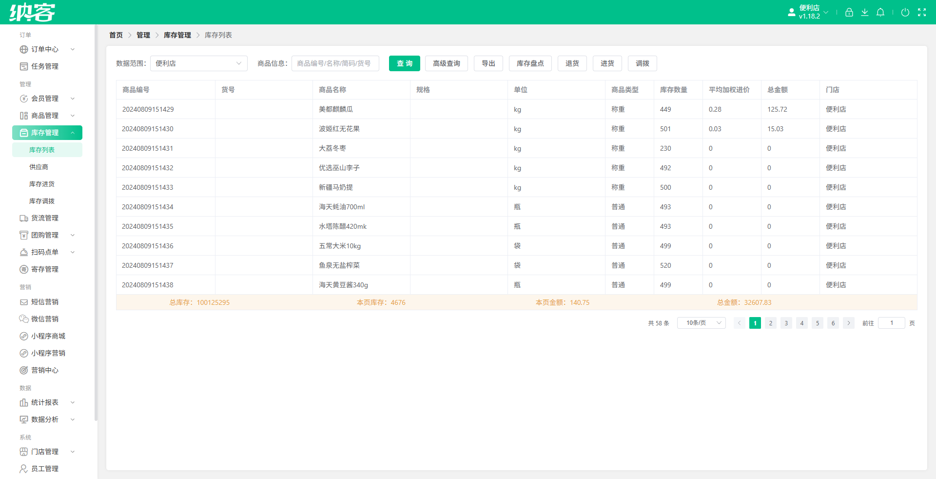This screenshot has height=479, width=936.
Task: Click the 查询 search button
Action: (x=405, y=63)
